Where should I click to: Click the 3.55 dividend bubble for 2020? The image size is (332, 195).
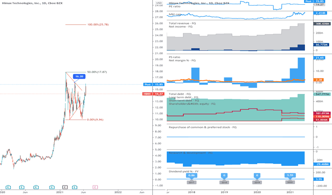tap(290, 175)
